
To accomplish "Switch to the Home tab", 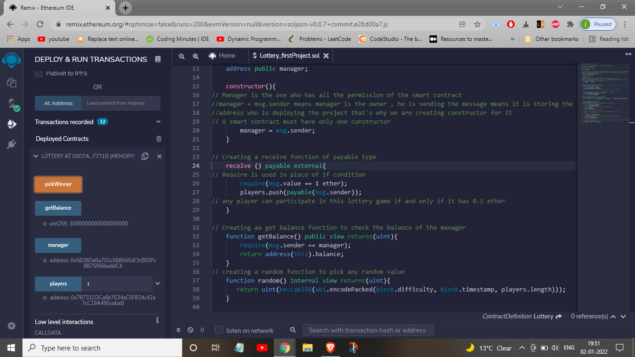I will [x=222, y=56].
